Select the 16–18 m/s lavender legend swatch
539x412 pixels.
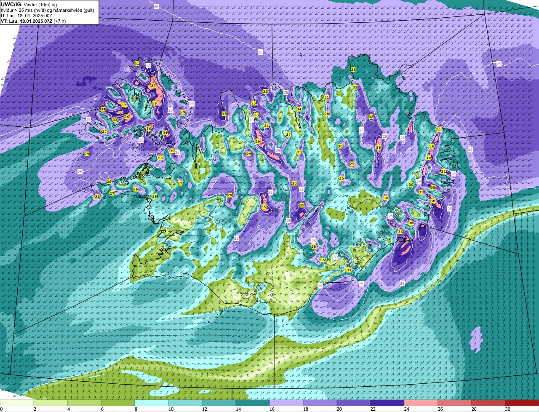tap(286, 403)
